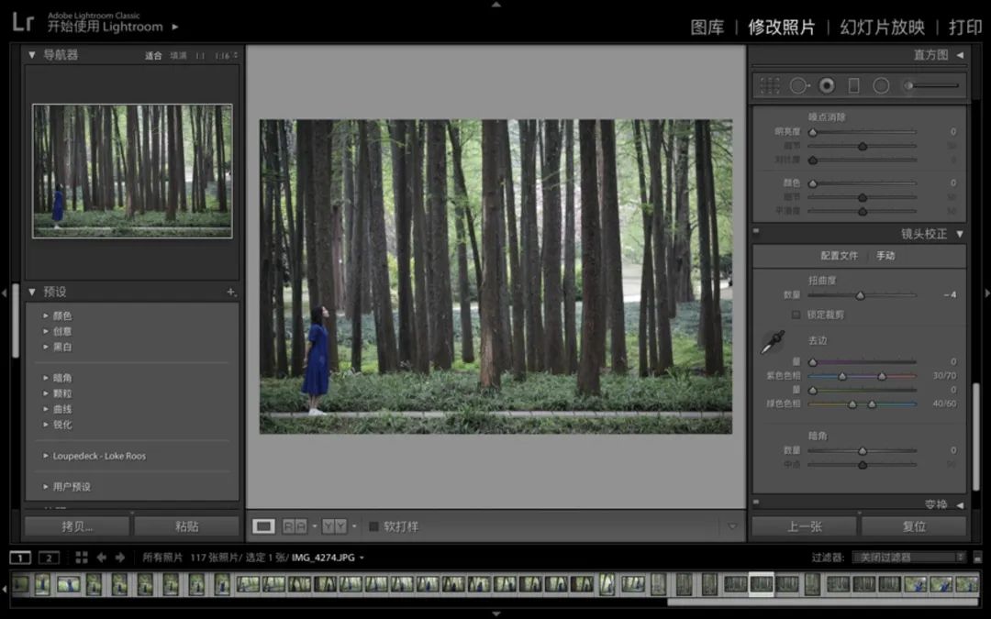Enable the 锁定裁剪 checkbox
This screenshot has height=619, width=991.
click(796, 315)
